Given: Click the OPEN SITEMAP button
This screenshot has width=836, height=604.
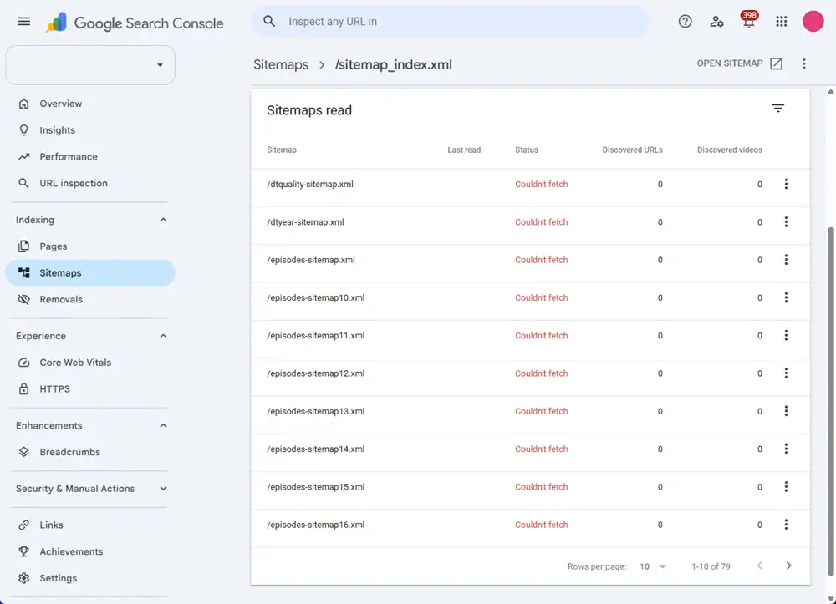Looking at the screenshot, I should [x=740, y=63].
